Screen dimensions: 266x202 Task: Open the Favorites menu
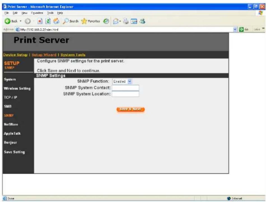(37, 13)
